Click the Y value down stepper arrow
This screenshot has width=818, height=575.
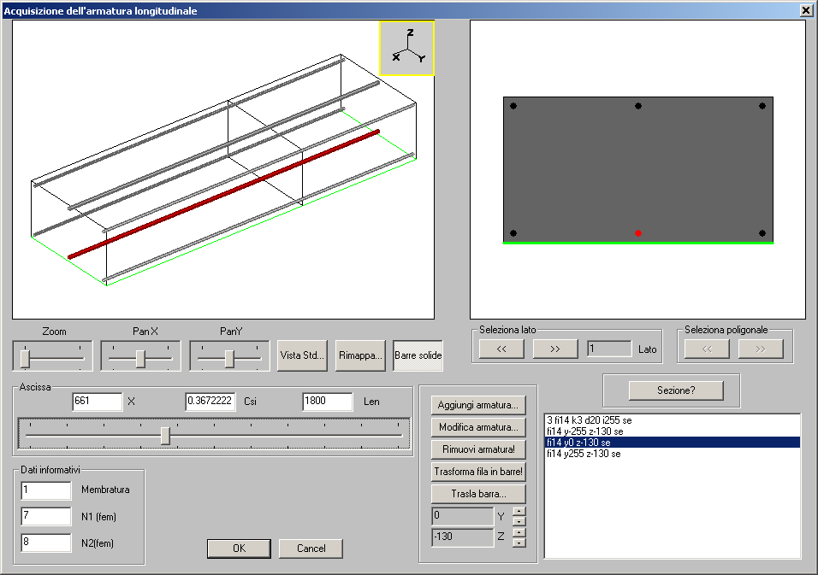click(519, 521)
